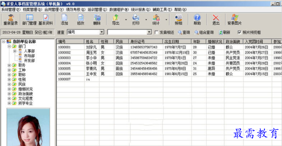Expand the 文化程度 tree node
This screenshot has height=146, width=282.
point(9,98)
